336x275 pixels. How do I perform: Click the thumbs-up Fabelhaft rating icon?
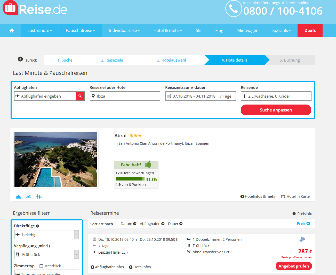[148, 164]
